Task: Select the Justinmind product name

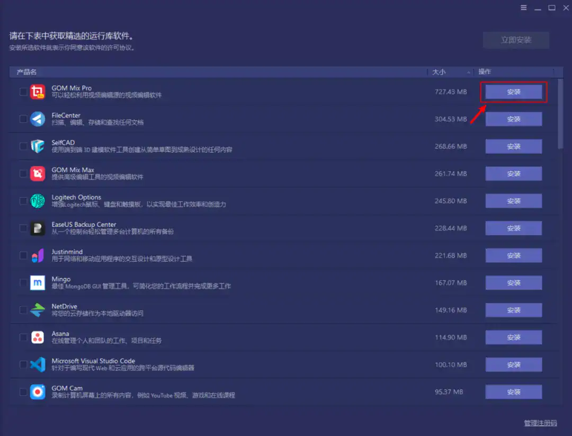Action: [x=67, y=252]
